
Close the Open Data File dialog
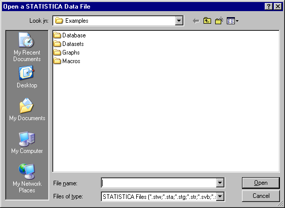278,7
